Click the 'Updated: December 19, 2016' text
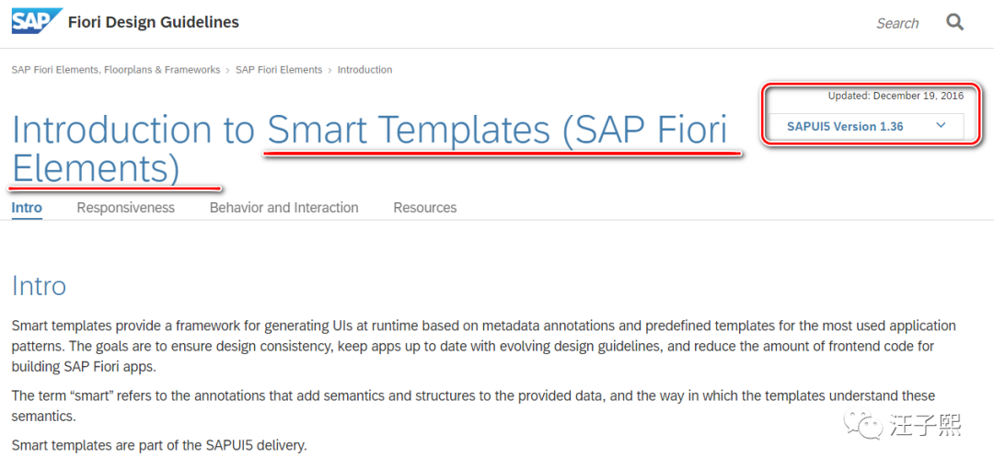Image resolution: width=994 pixels, height=469 pixels. pos(896,96)
